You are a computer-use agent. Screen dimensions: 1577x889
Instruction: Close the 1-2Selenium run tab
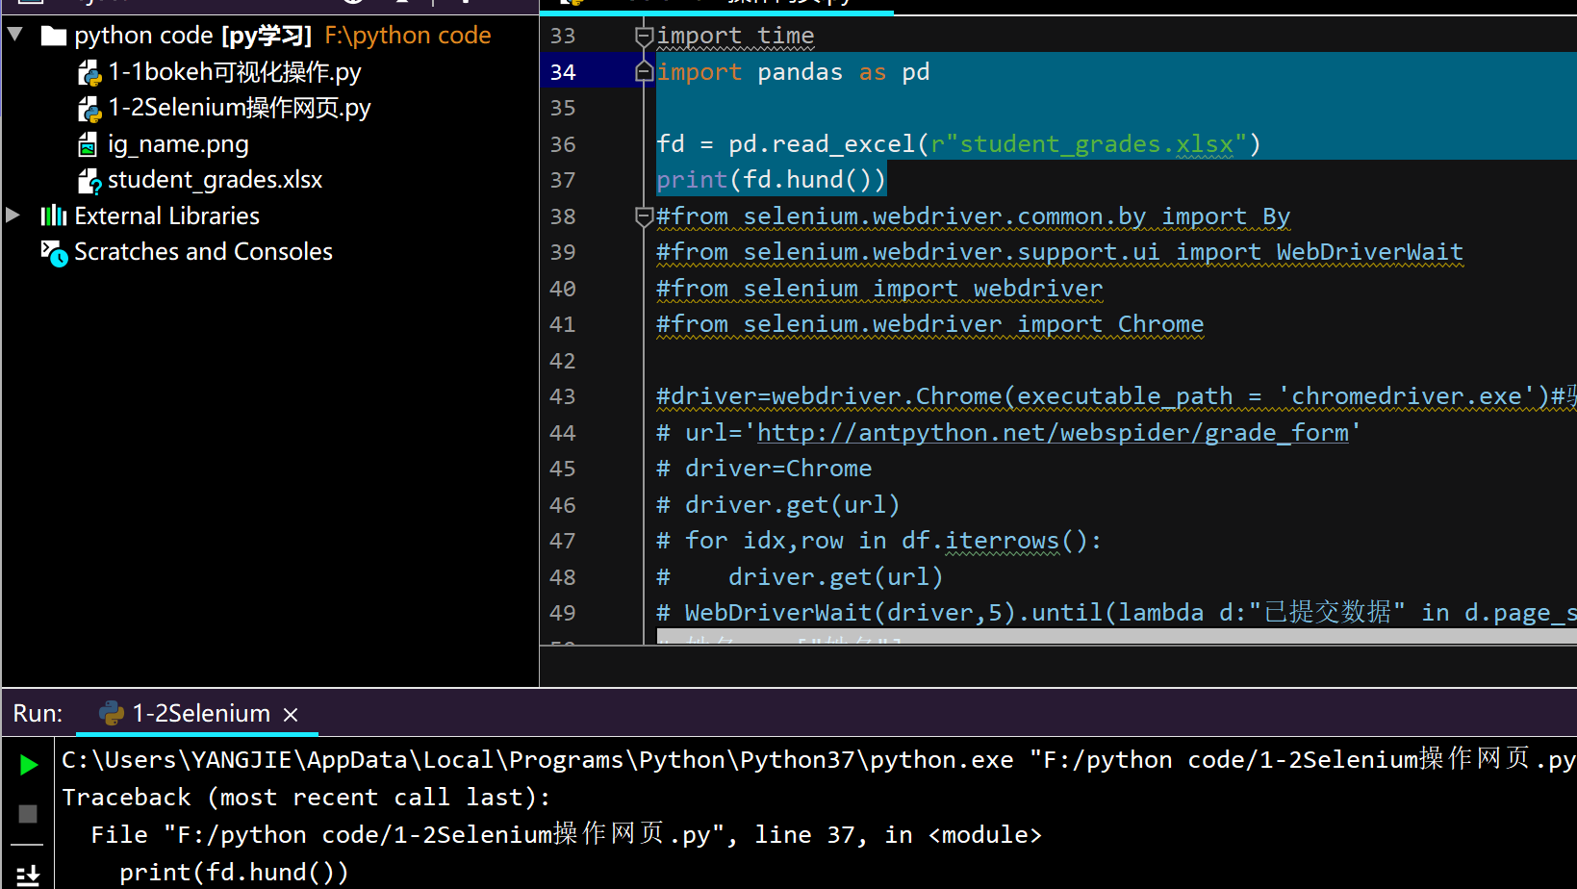click(x=291, y=714)
